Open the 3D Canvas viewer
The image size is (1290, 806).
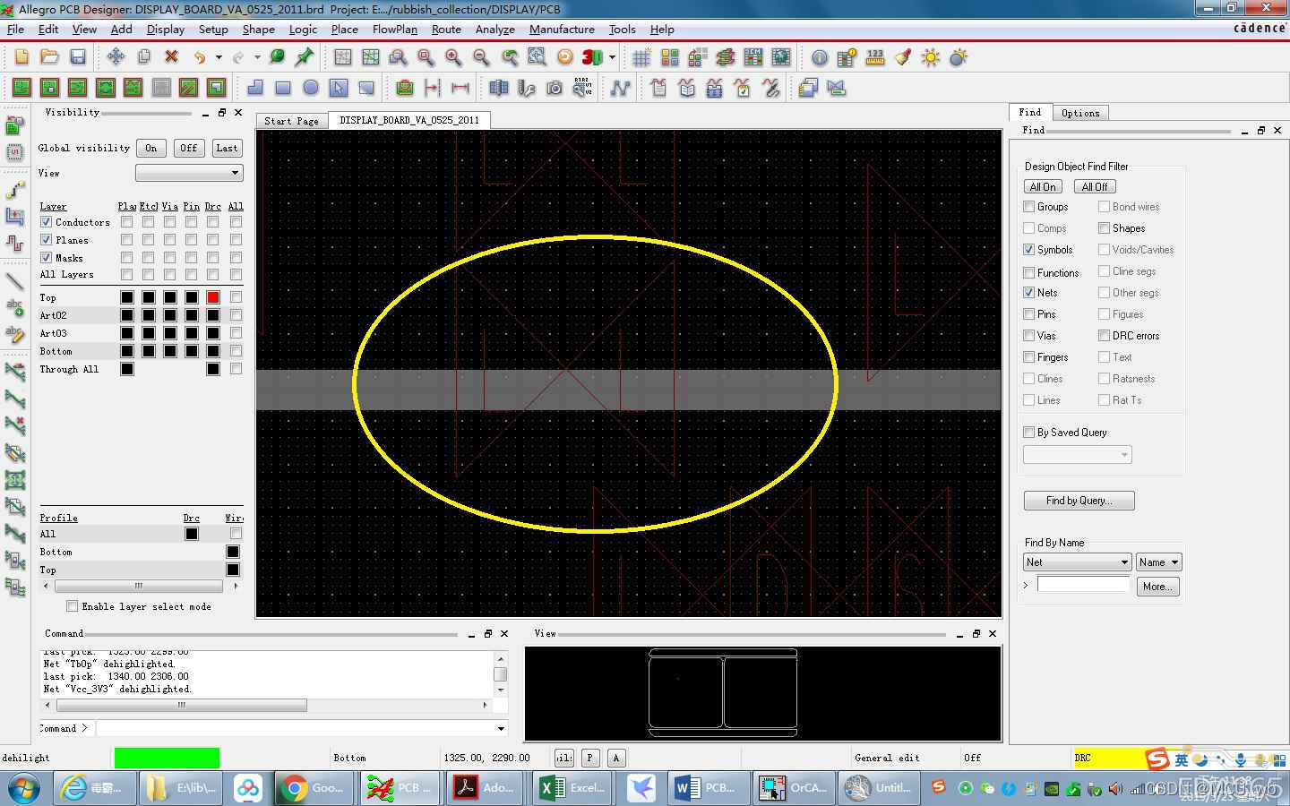591,57
